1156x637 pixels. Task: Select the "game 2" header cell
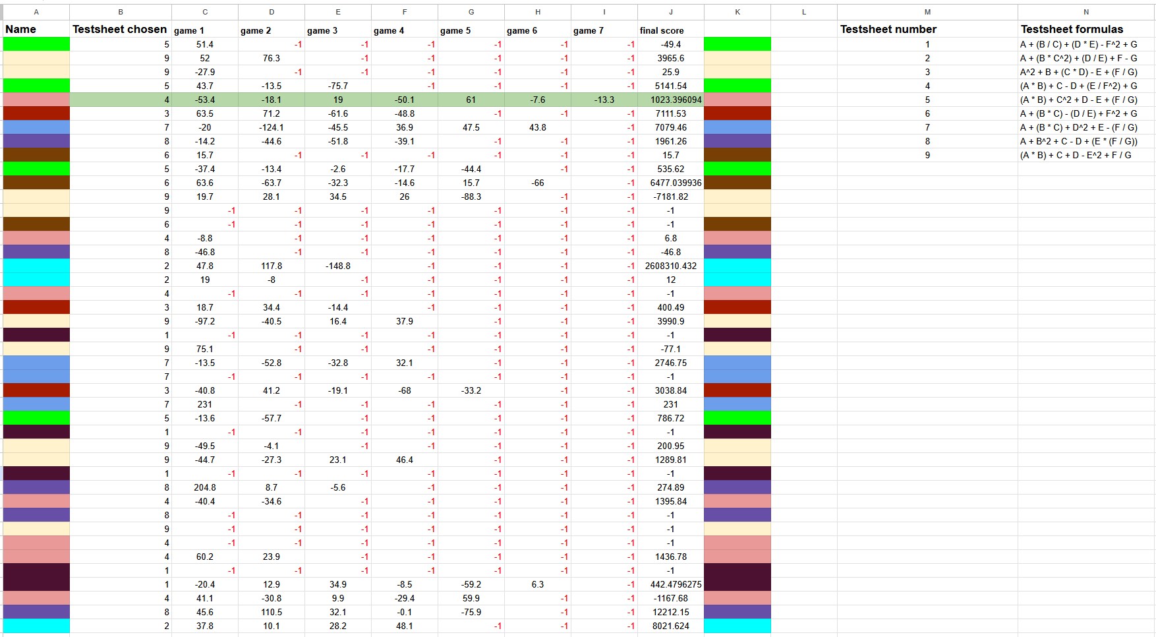click(272, 29)
